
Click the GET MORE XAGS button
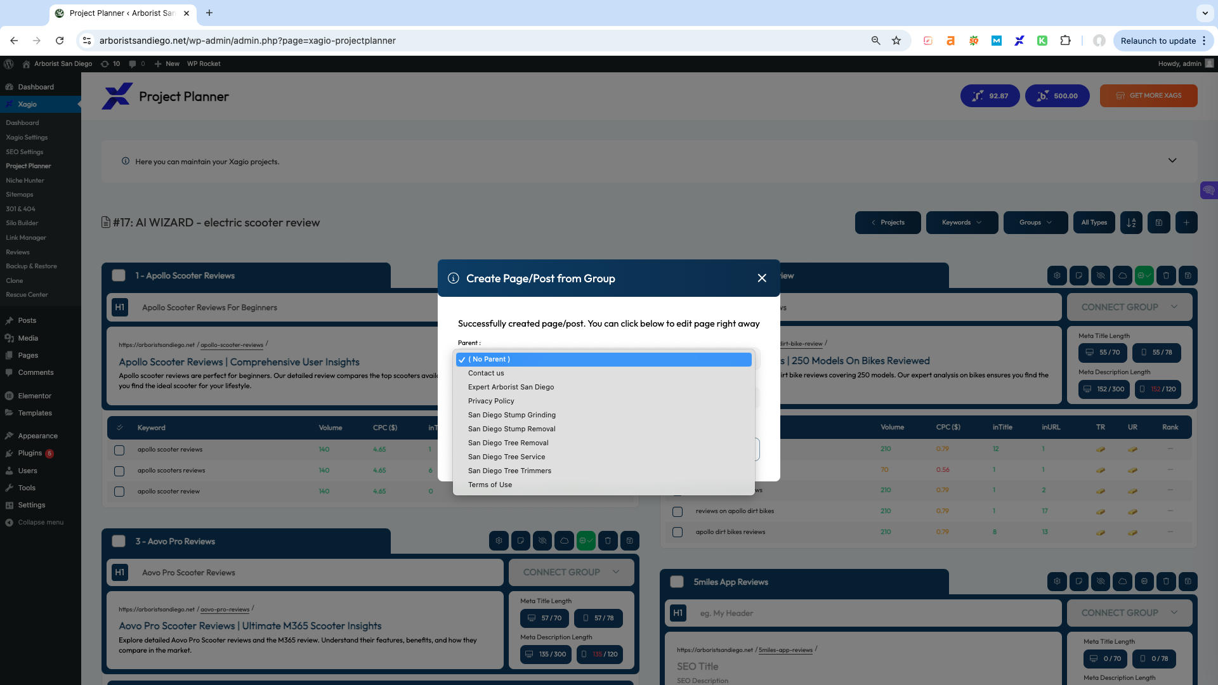tap(1148, 96)
